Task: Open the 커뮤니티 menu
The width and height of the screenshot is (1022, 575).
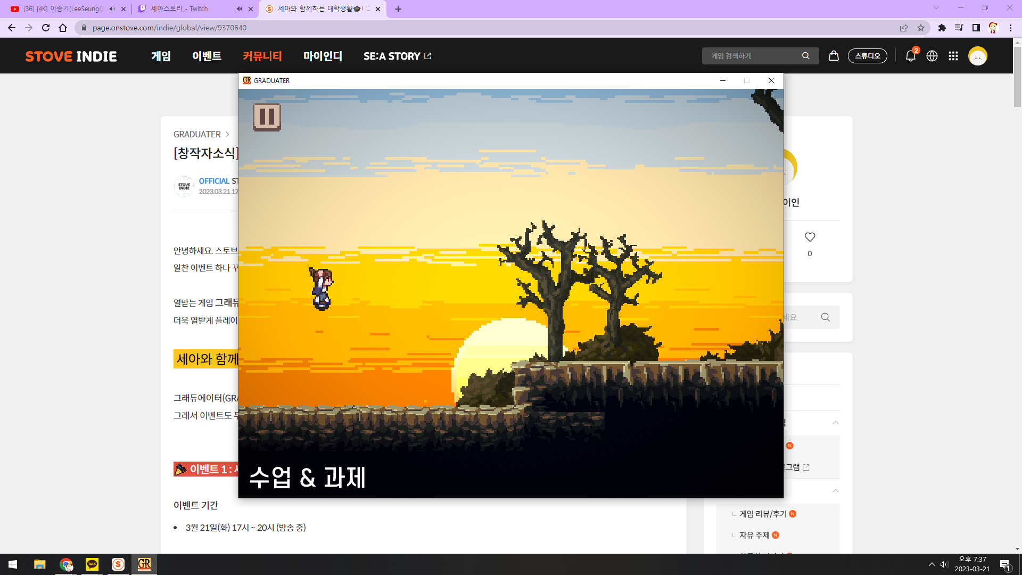Action: (262, 56)
